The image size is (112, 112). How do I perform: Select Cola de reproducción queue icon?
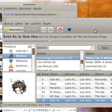coord(11,51)
